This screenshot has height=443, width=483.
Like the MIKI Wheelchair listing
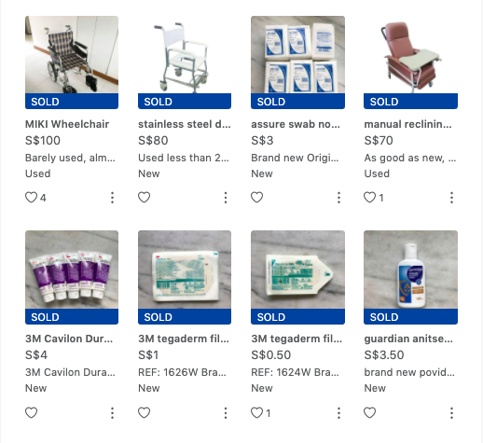(x=31, y=198)
